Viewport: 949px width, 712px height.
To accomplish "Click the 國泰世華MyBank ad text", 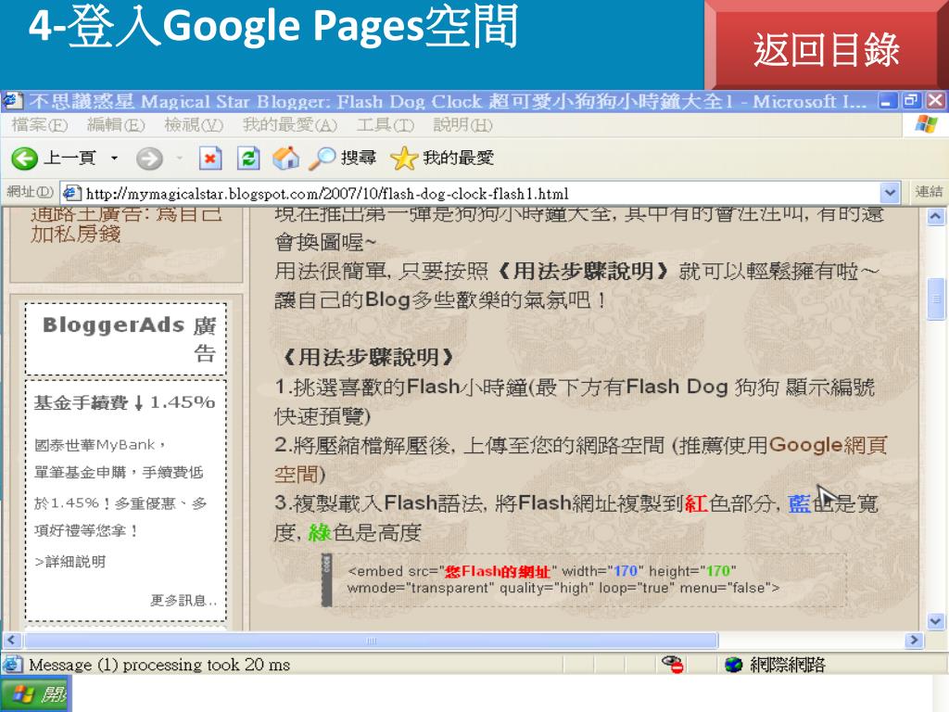I will click(x=100, y=445).
